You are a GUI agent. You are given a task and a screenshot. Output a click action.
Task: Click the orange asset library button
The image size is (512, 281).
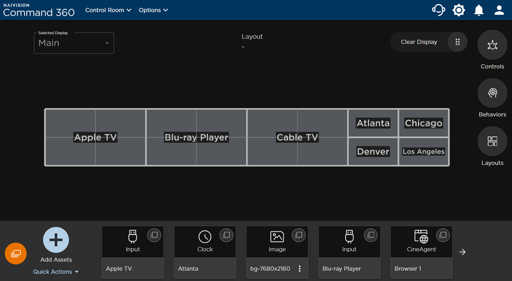tap(16, 254)
